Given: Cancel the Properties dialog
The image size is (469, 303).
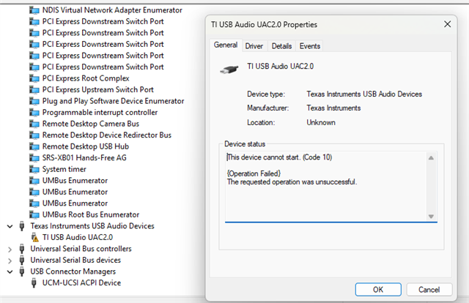Looking at the screenshot, I should coord(429,290).
